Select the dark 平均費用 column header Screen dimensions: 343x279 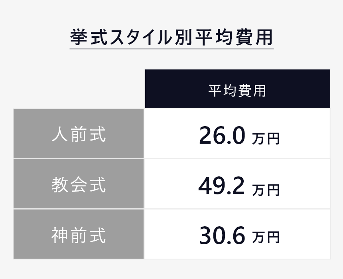point(238,89)
